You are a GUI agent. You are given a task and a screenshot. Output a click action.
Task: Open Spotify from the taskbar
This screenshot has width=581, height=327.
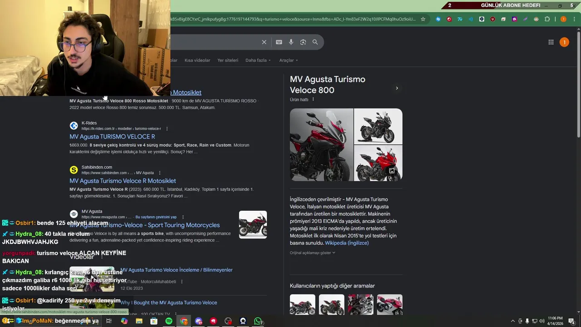[169, 321]
